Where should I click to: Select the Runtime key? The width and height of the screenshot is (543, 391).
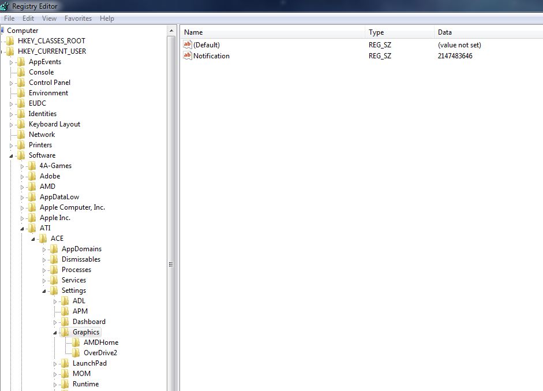tap(85, 384)
